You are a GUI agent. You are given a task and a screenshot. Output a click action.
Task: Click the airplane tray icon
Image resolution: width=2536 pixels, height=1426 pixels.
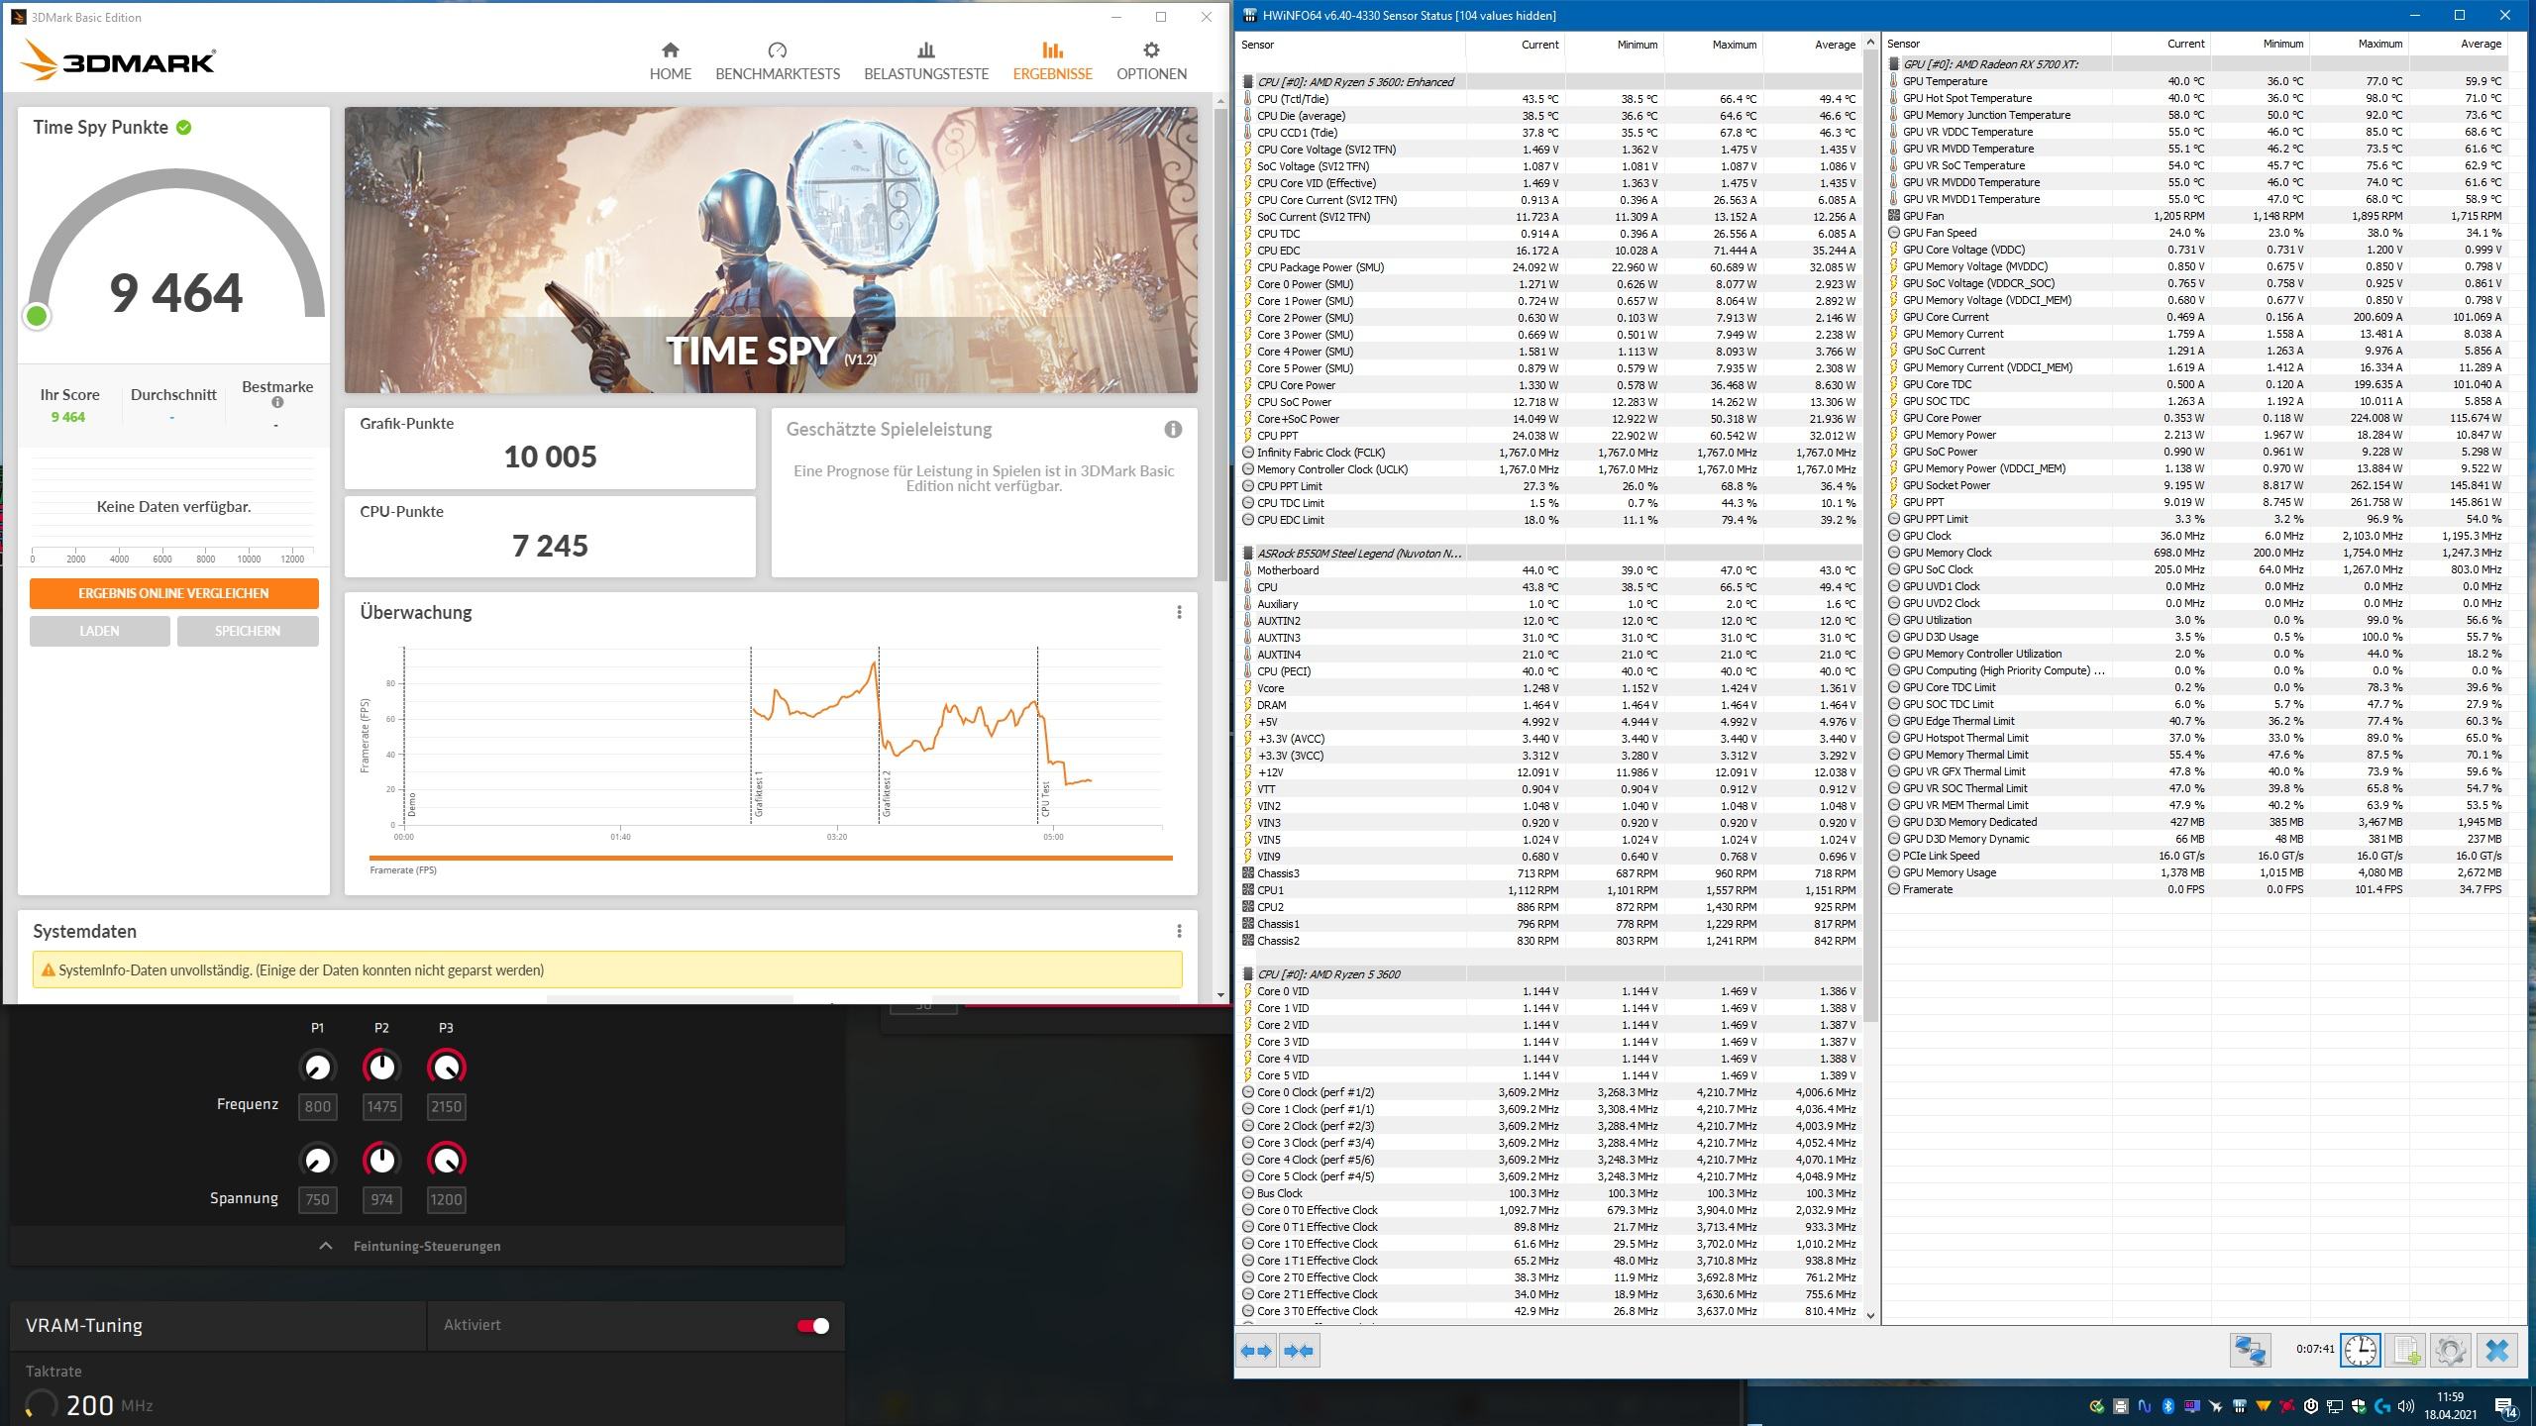click(2216, 1406)
